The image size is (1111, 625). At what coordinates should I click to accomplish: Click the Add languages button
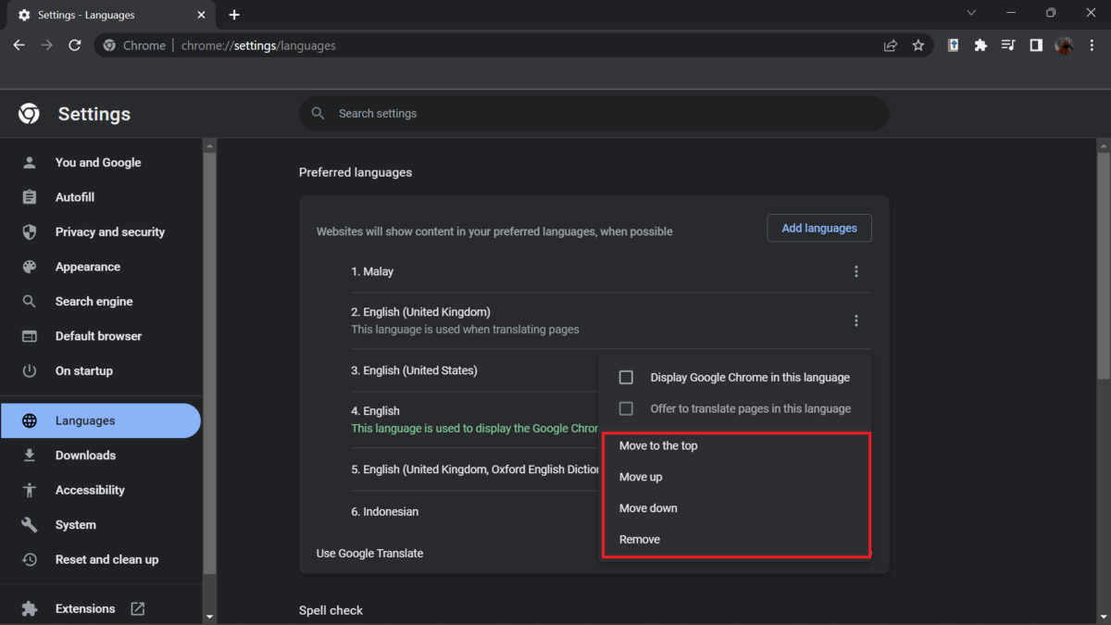pos(819,228)
